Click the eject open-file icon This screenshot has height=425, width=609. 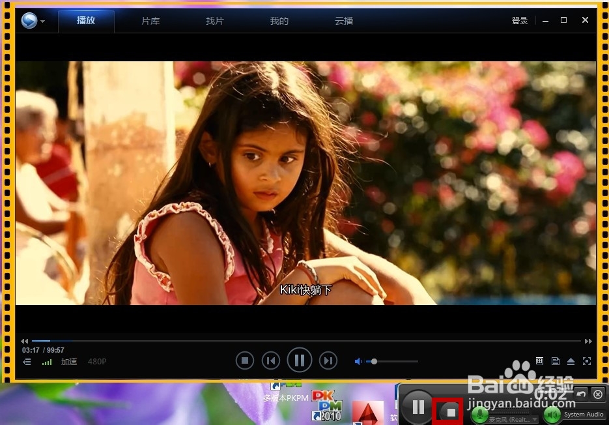[x=571, y=361]
